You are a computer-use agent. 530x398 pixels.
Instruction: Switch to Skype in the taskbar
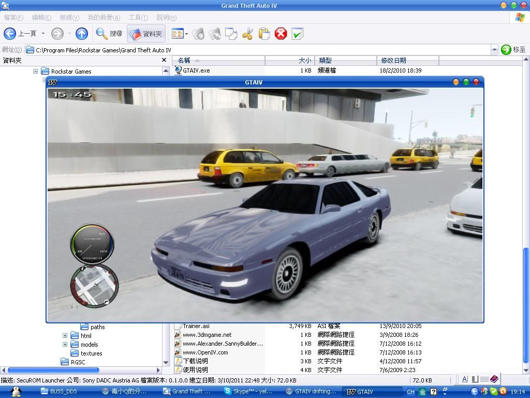[x=252, y=392]
